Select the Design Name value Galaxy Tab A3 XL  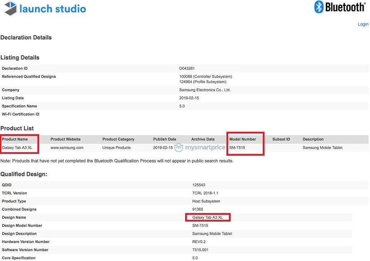pyautogui.click(x=207, y=217)
